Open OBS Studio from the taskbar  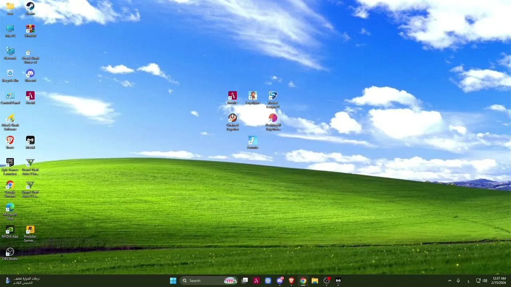(327, 281)
